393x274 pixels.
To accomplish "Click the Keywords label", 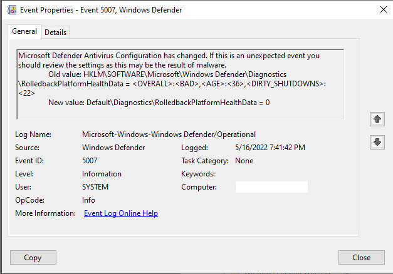I will 198,174.
